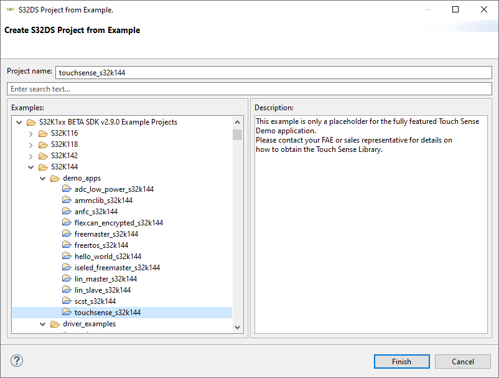
Task: Click the freertos_s32k144 project folder icon
Action: [x=67, y=245]
